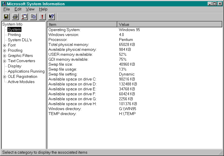The width and height of the screenshot is (224, 156).
Task: Click the Operating System row label
Action: click(x=64, y=30)
